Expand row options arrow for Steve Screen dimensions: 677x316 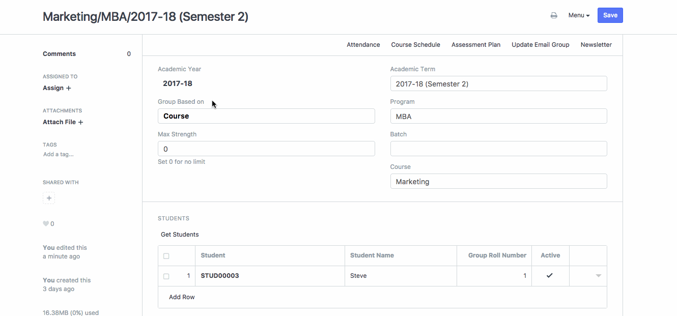(x=598, y=276)
